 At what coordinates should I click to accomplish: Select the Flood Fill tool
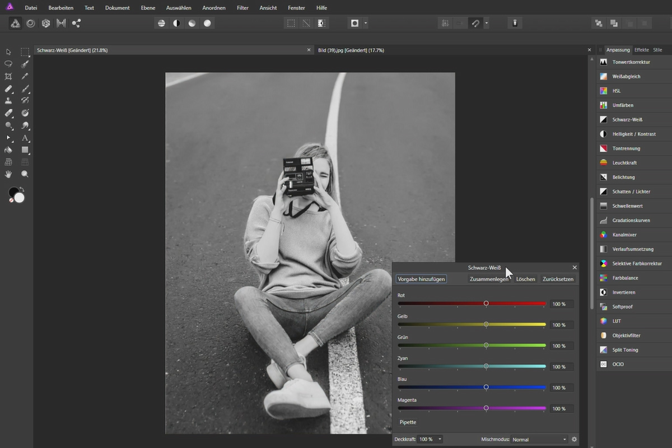click(x=8, y=150)
